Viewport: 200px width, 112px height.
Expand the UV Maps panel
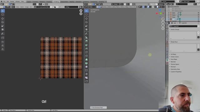(173, 54)
